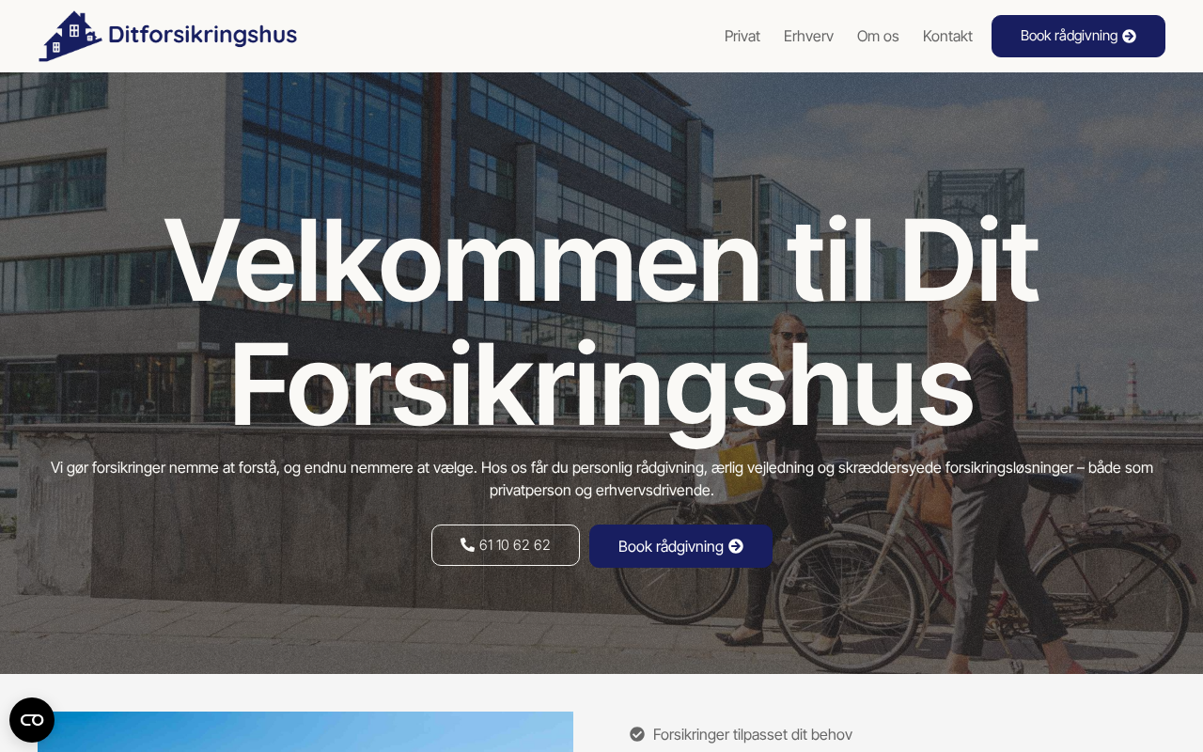The image size is (1203, 752).
Task: Click the checkmark icon beside Forsikringer tilpasset
Action: [x=637, y=734]
